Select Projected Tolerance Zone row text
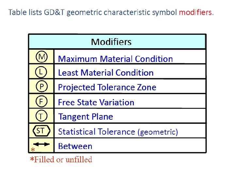This screenshot has height=176, width=235. (107, 87)
